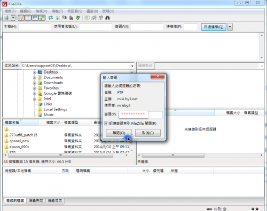Click the process queue toolbar icon

[58, 18]
